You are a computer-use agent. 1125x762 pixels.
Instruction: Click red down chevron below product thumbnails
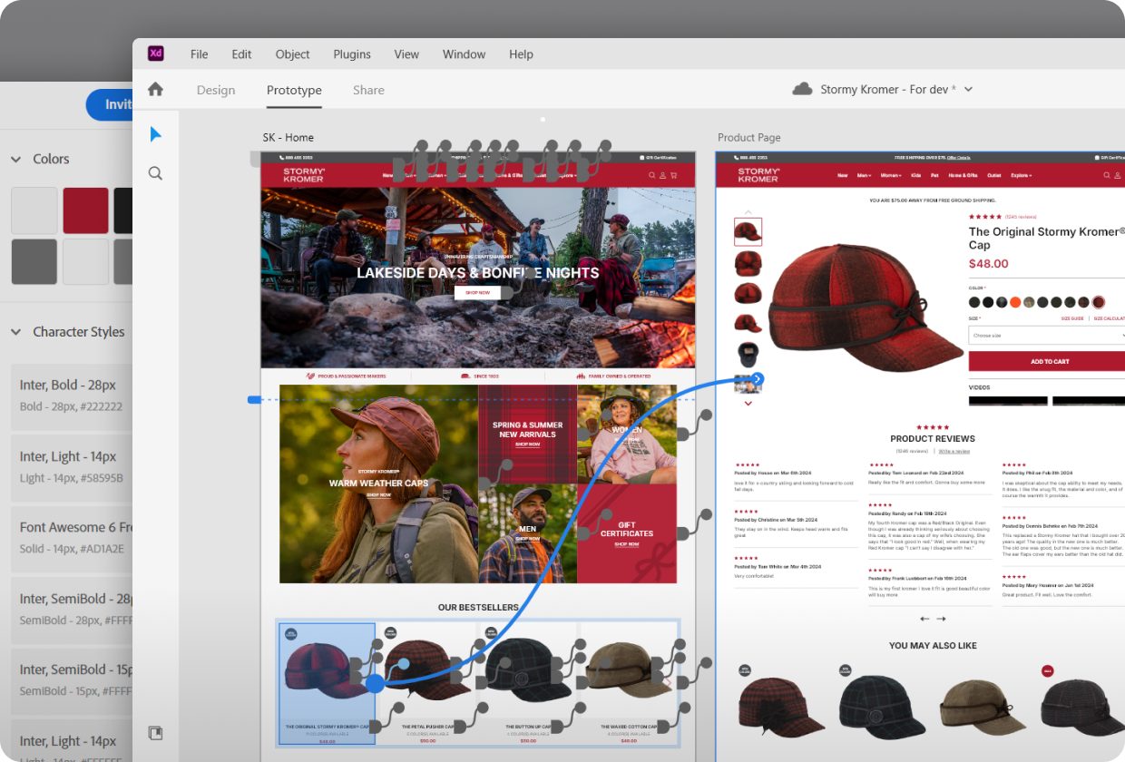(748, 404)
